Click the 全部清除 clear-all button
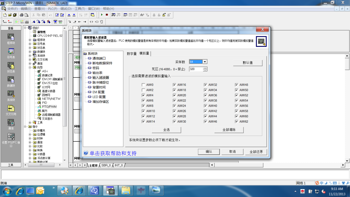This screenshot has width=350, height=197. pos(229,130)
